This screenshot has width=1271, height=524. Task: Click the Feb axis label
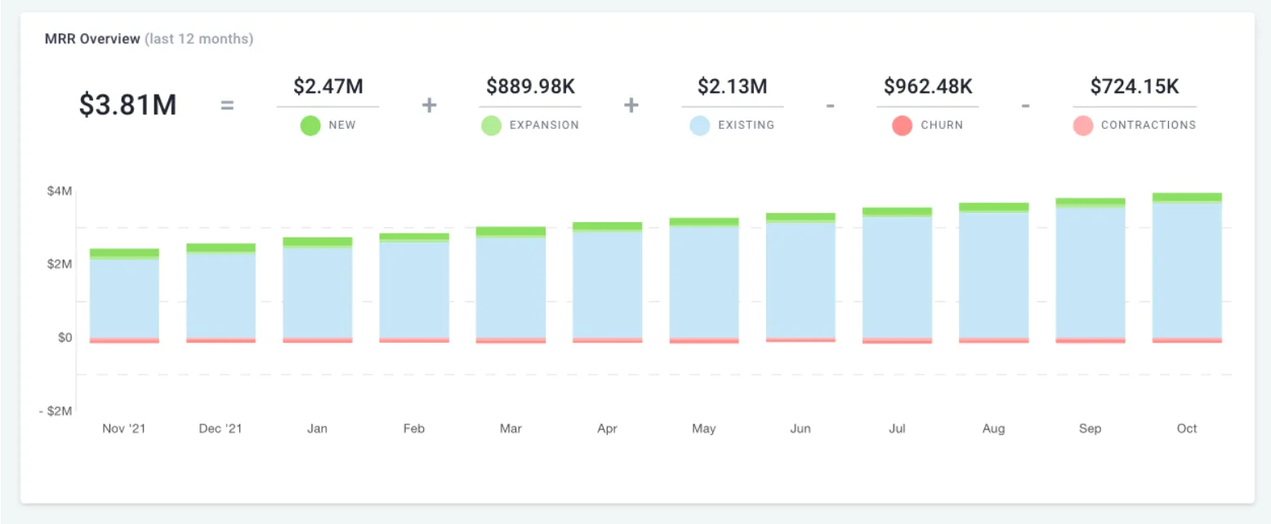tap(414, 429)
